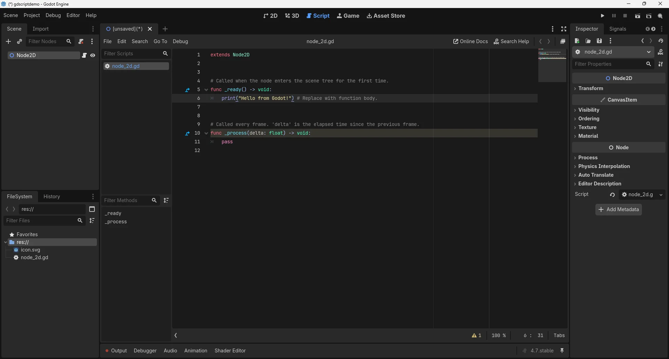This screenshot has width=669, height=359.
Task: Select node_2d.gd in script list
Action: 136,66
